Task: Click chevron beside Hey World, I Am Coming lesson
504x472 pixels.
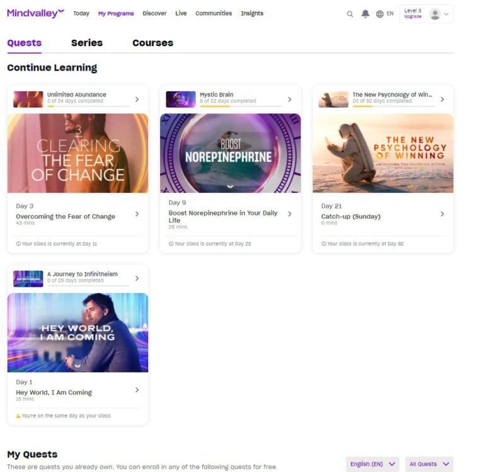Action: (x=137, y=390)
